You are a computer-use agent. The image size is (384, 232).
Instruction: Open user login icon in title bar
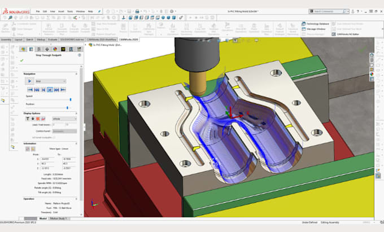(x=353, y=11)
